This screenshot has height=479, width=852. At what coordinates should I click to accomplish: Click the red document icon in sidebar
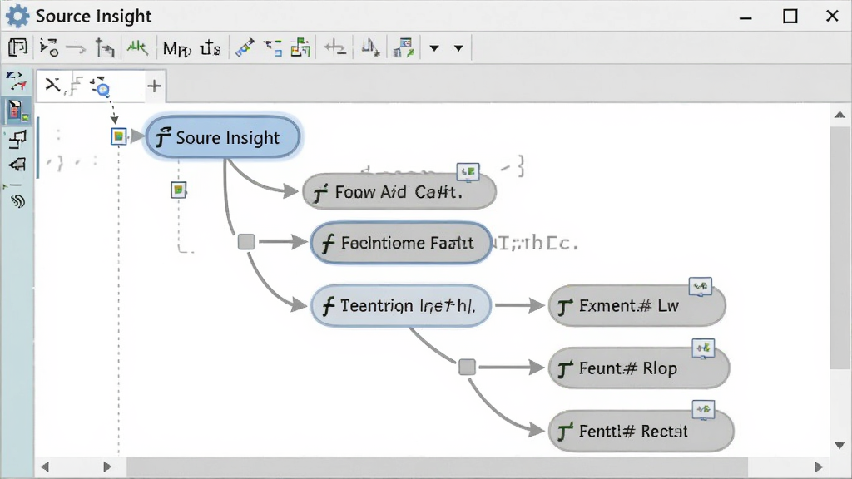coord(17,111)
